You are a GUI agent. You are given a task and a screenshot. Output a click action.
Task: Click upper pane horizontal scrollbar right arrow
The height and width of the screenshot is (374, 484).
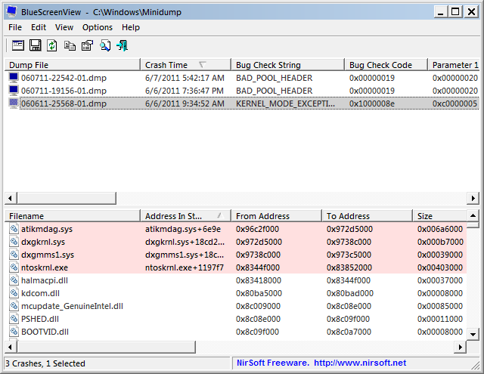click(473, 198)
